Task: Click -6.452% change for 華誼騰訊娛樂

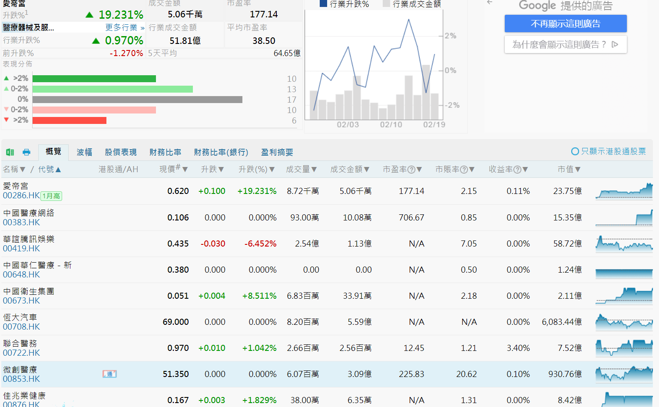Action: (260, 244)
